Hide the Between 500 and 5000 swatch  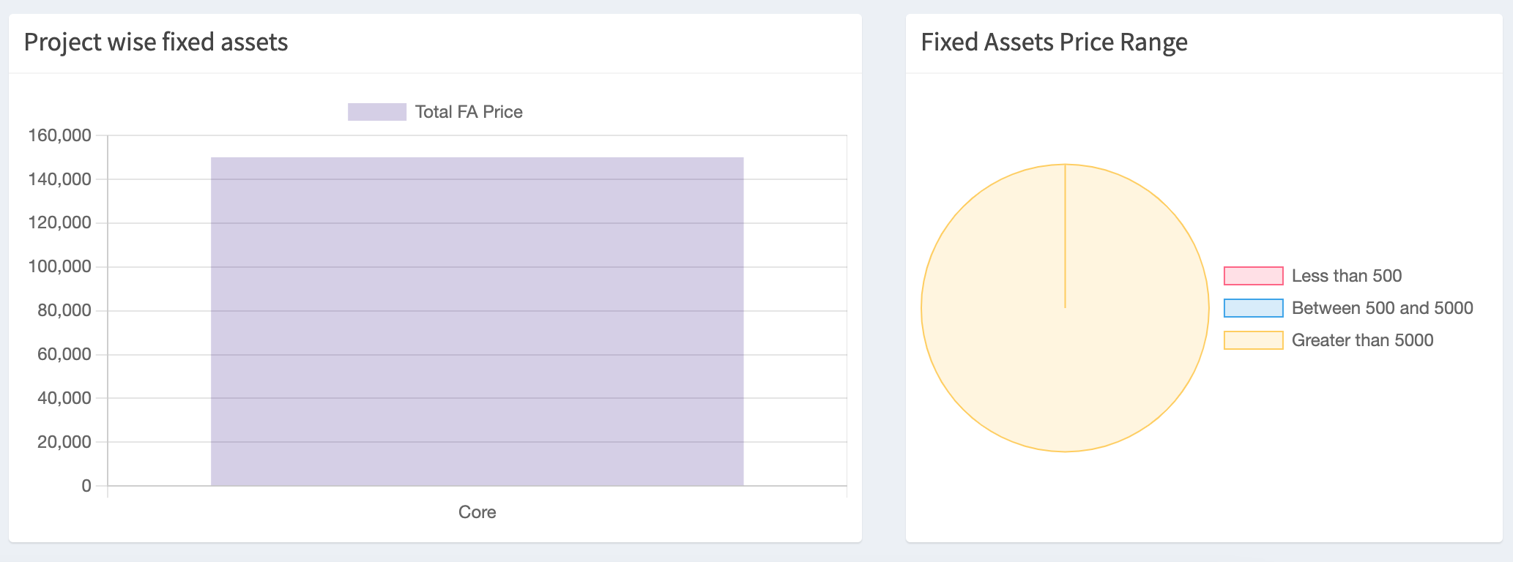click(1253, 308)
